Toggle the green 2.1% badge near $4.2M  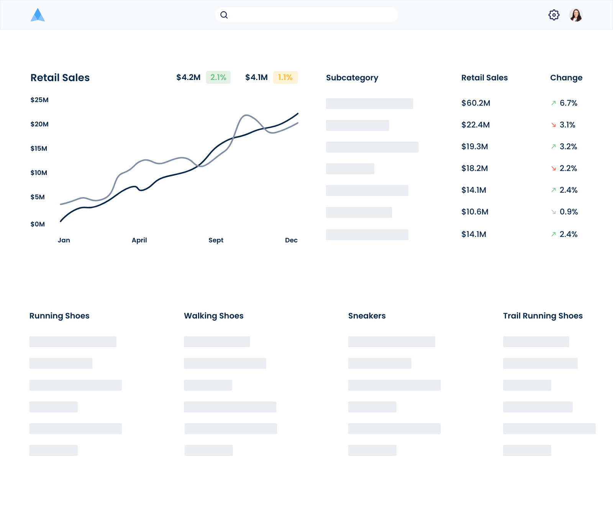(x=218, y=77)
